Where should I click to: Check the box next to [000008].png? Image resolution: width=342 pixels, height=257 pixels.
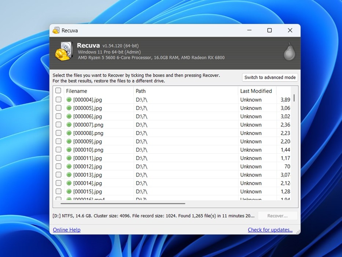pos(58,133)
